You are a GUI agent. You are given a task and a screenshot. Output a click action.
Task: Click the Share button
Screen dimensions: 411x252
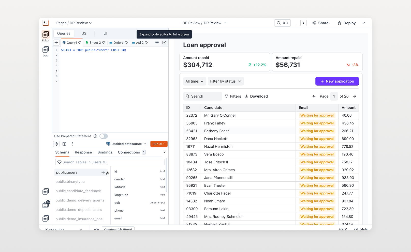coord(320,23)
